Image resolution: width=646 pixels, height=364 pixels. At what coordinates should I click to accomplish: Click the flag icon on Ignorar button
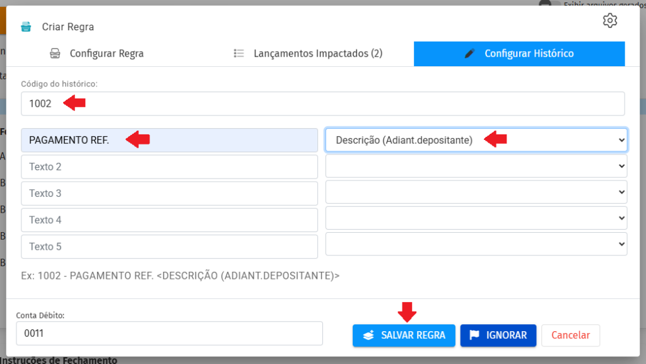474,336
